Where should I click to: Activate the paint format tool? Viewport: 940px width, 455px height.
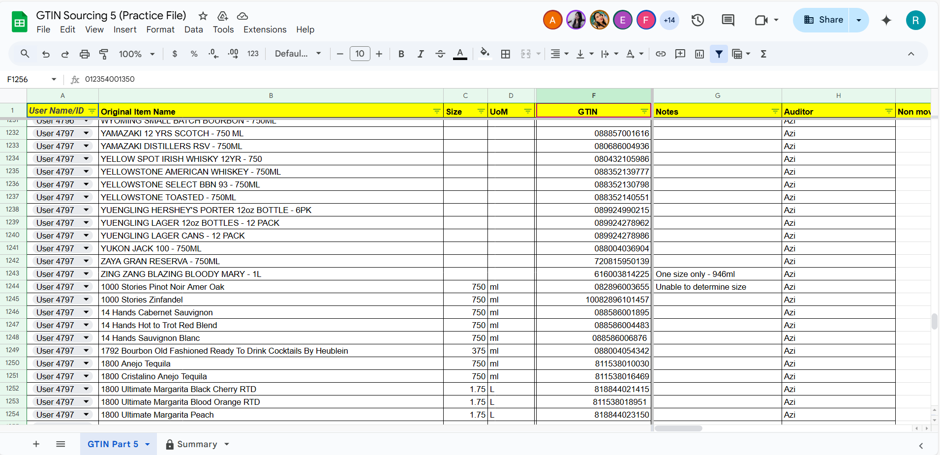tap(104, 54)
